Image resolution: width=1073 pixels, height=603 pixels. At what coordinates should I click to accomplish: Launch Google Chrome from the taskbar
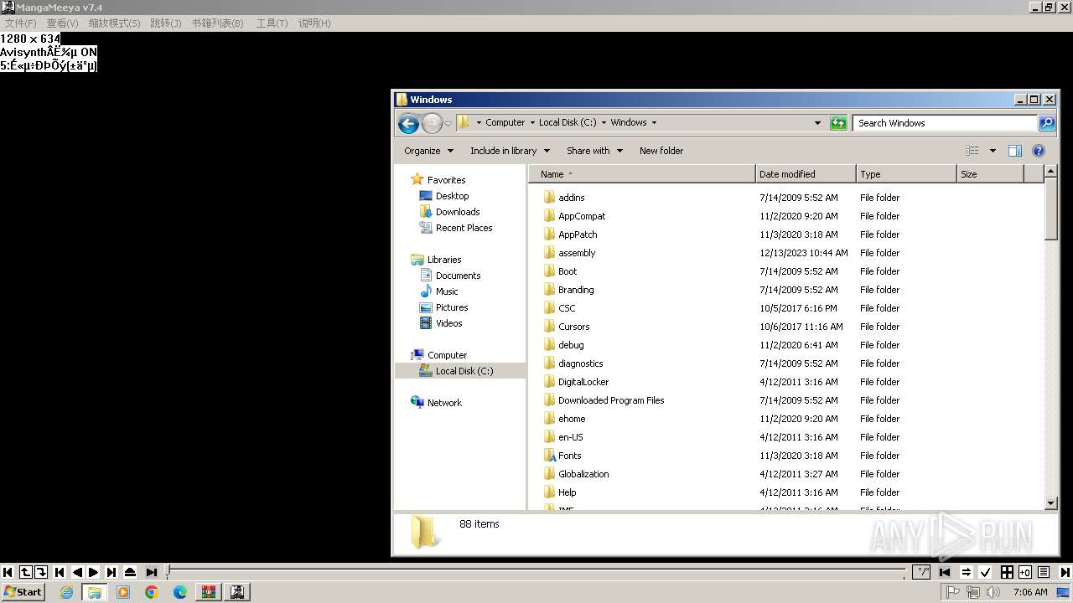point(151,592)
